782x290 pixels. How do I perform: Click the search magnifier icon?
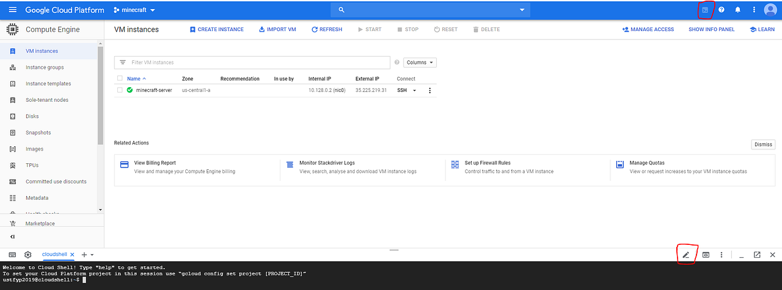click(342, 10)
